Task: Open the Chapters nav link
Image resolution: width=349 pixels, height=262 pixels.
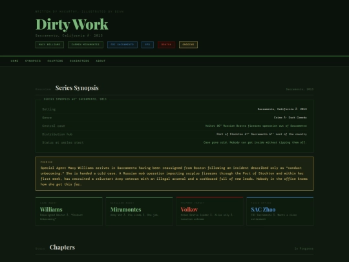Action: [55, 61]
